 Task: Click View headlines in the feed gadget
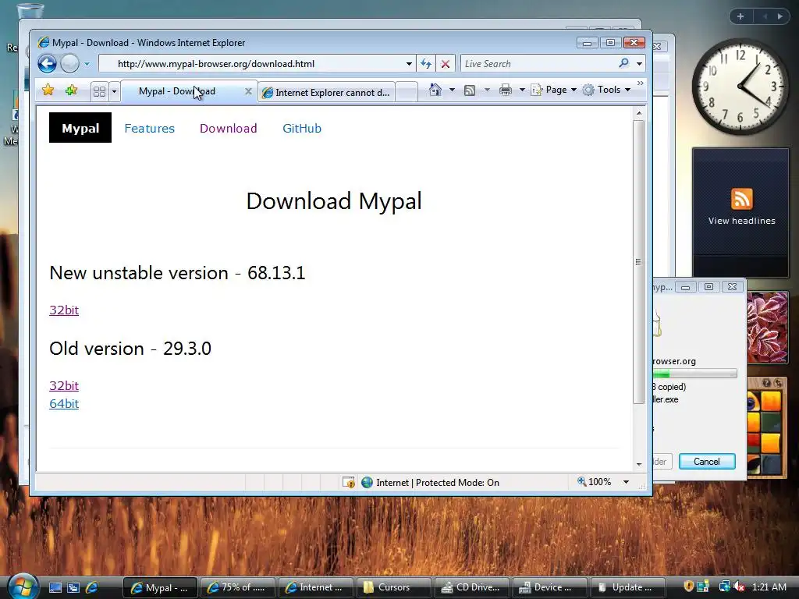coord(741,221)
